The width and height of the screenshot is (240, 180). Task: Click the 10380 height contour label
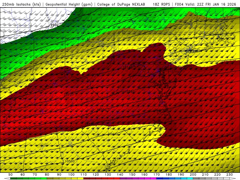click(89, 124)
